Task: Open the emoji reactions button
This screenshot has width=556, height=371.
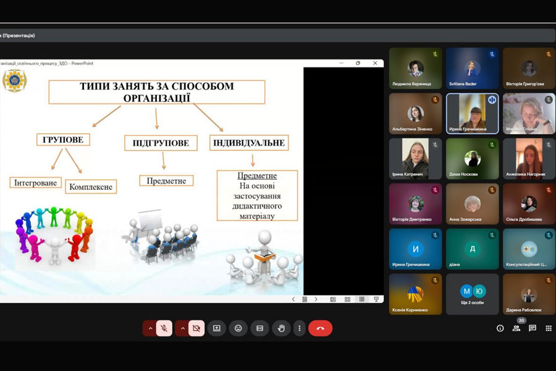Action: [238, 328]
